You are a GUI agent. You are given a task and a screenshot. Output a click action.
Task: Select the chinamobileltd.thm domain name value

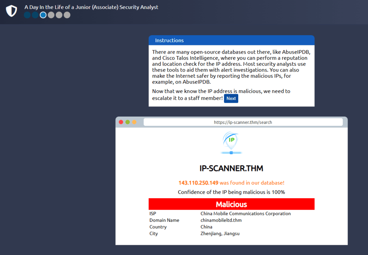click(221, 220)
